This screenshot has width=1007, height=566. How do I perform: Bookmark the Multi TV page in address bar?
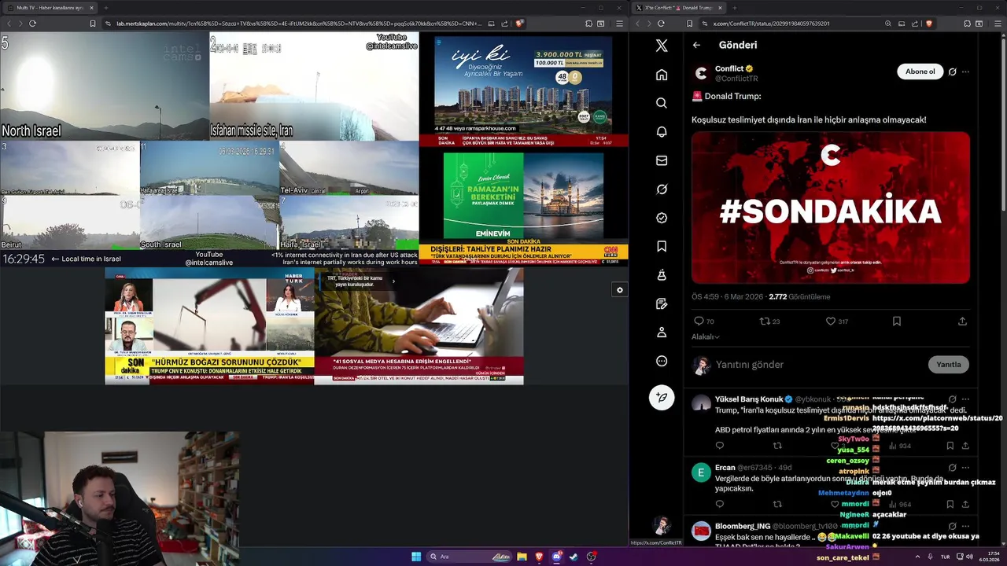point(93,24)
